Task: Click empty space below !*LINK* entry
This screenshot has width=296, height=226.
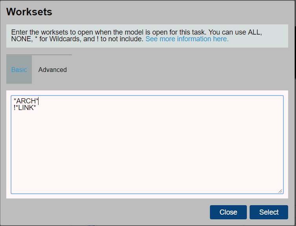Action: click(x=147, y=151)
